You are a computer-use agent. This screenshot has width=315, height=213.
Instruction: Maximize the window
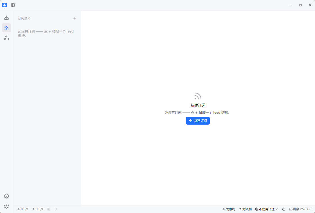pos(301,5)
